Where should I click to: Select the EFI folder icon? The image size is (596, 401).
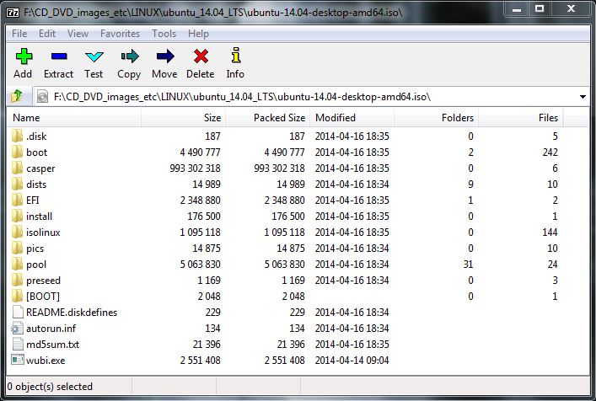[17, 200]
